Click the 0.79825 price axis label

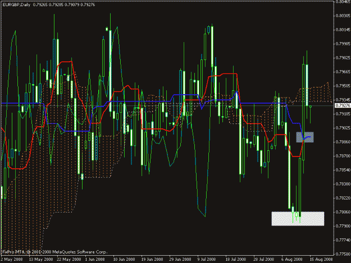pos(343,58)
